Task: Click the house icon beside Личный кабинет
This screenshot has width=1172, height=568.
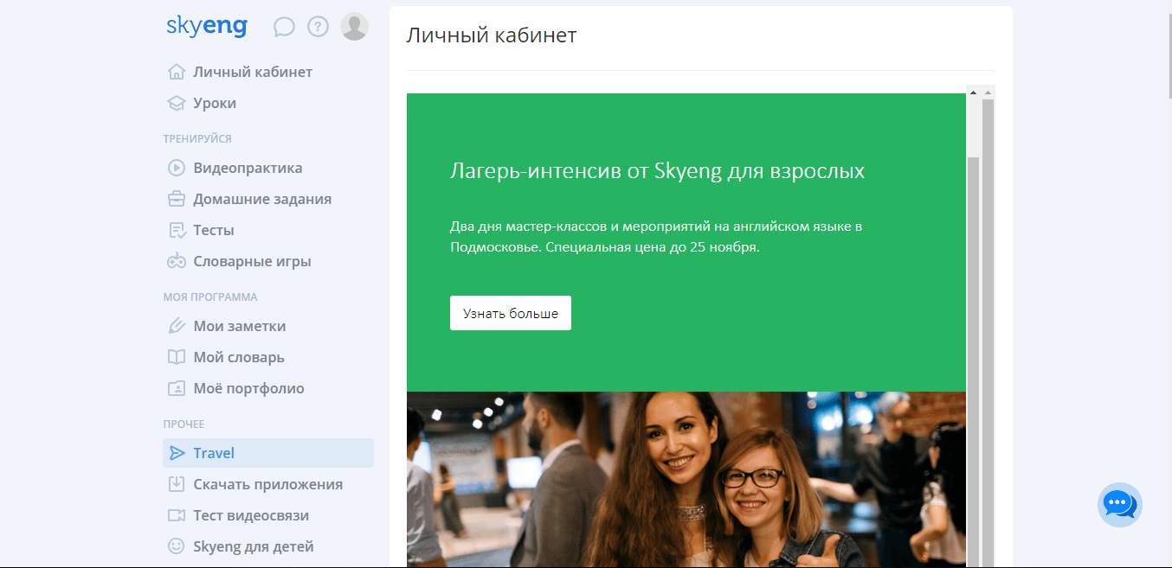Action: point(177,72)
